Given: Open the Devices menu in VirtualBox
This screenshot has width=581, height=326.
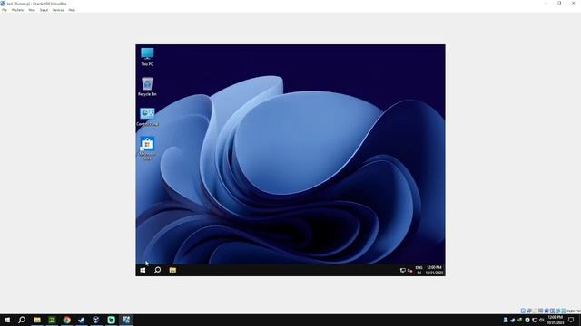Looking at the screenshot, I should click(58, 10).
